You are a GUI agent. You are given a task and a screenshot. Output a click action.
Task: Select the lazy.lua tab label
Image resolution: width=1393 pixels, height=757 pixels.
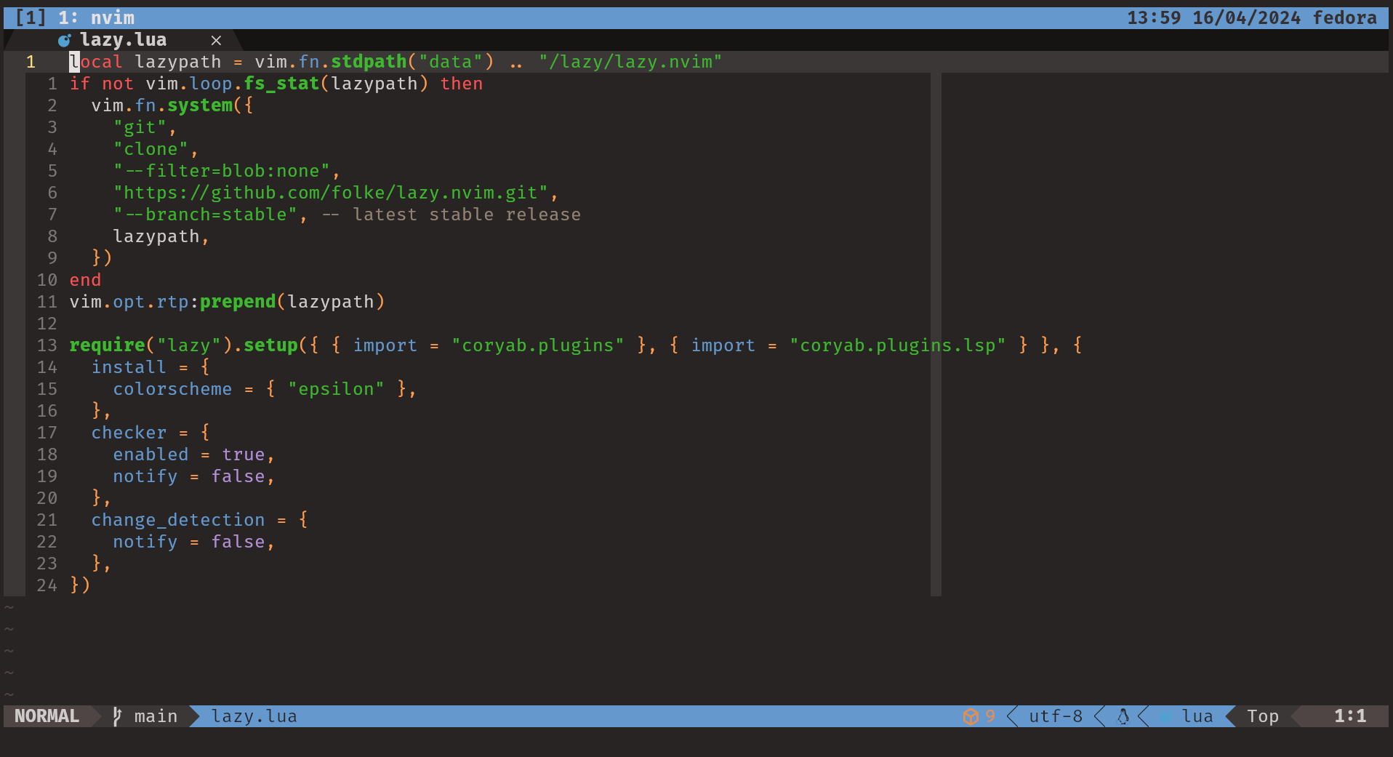tap(123, 40)
